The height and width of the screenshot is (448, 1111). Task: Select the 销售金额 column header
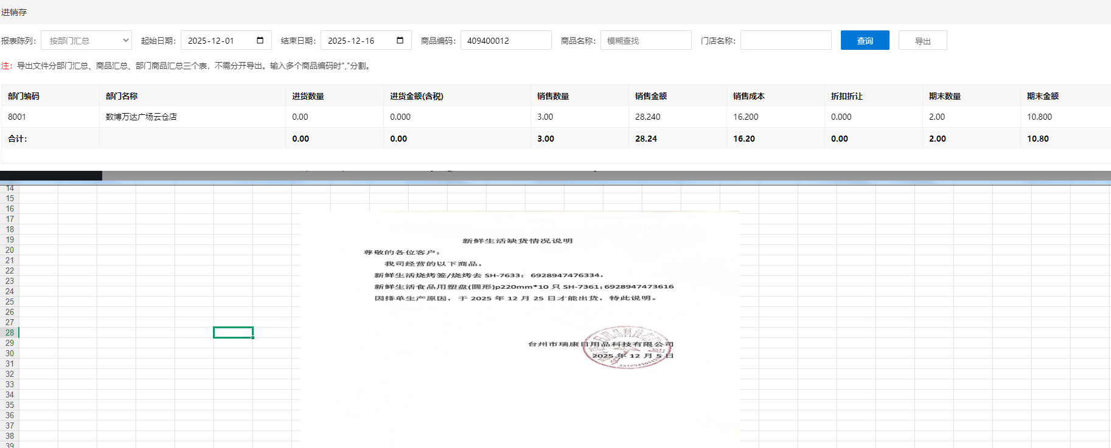651,96
